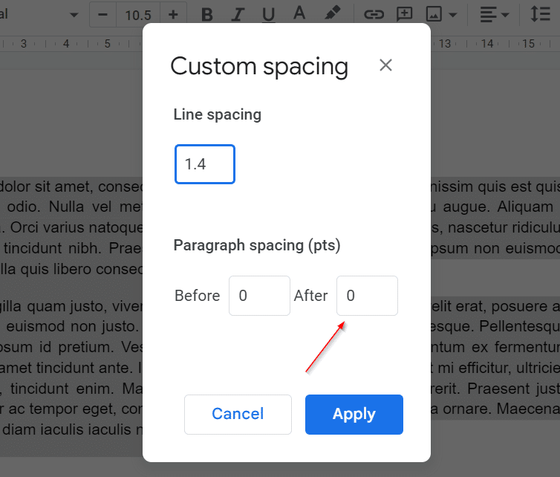Cancel the custom spacing changes
560x477 pixels.
238,415
